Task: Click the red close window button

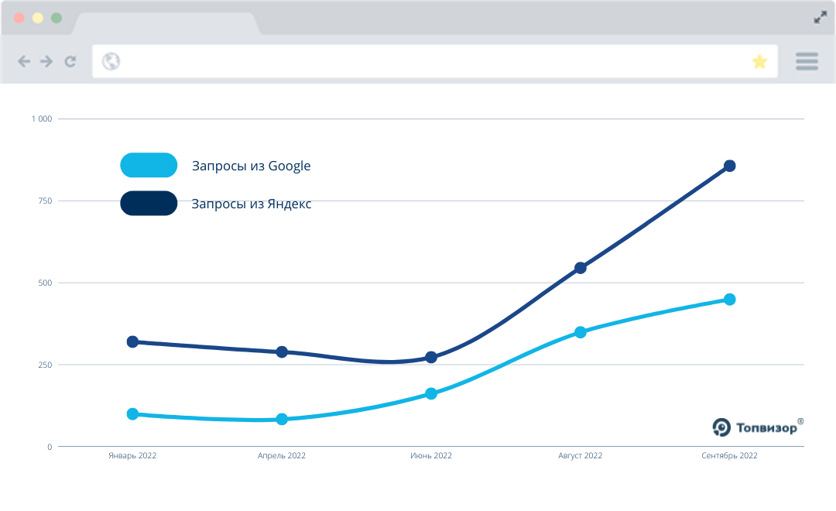Action: click(19, 18)
